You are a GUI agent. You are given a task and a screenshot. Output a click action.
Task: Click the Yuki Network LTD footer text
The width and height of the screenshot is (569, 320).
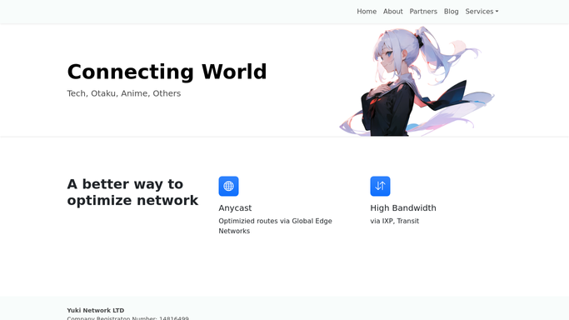96,310
